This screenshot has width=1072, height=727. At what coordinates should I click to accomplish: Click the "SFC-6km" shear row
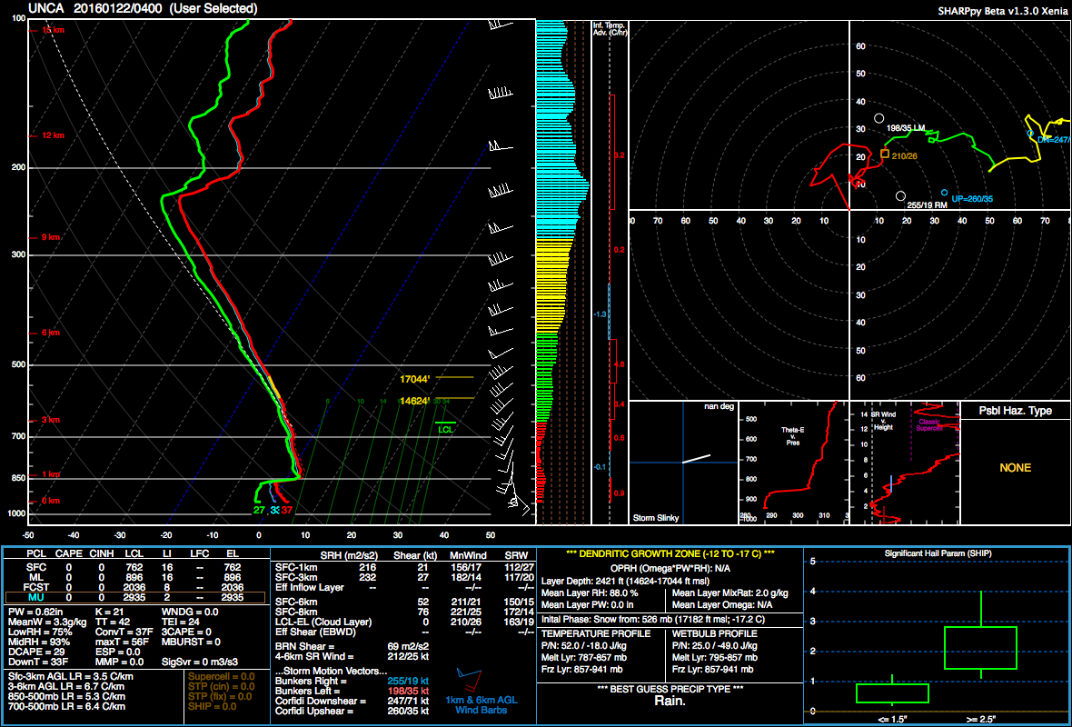coord(403,602)
